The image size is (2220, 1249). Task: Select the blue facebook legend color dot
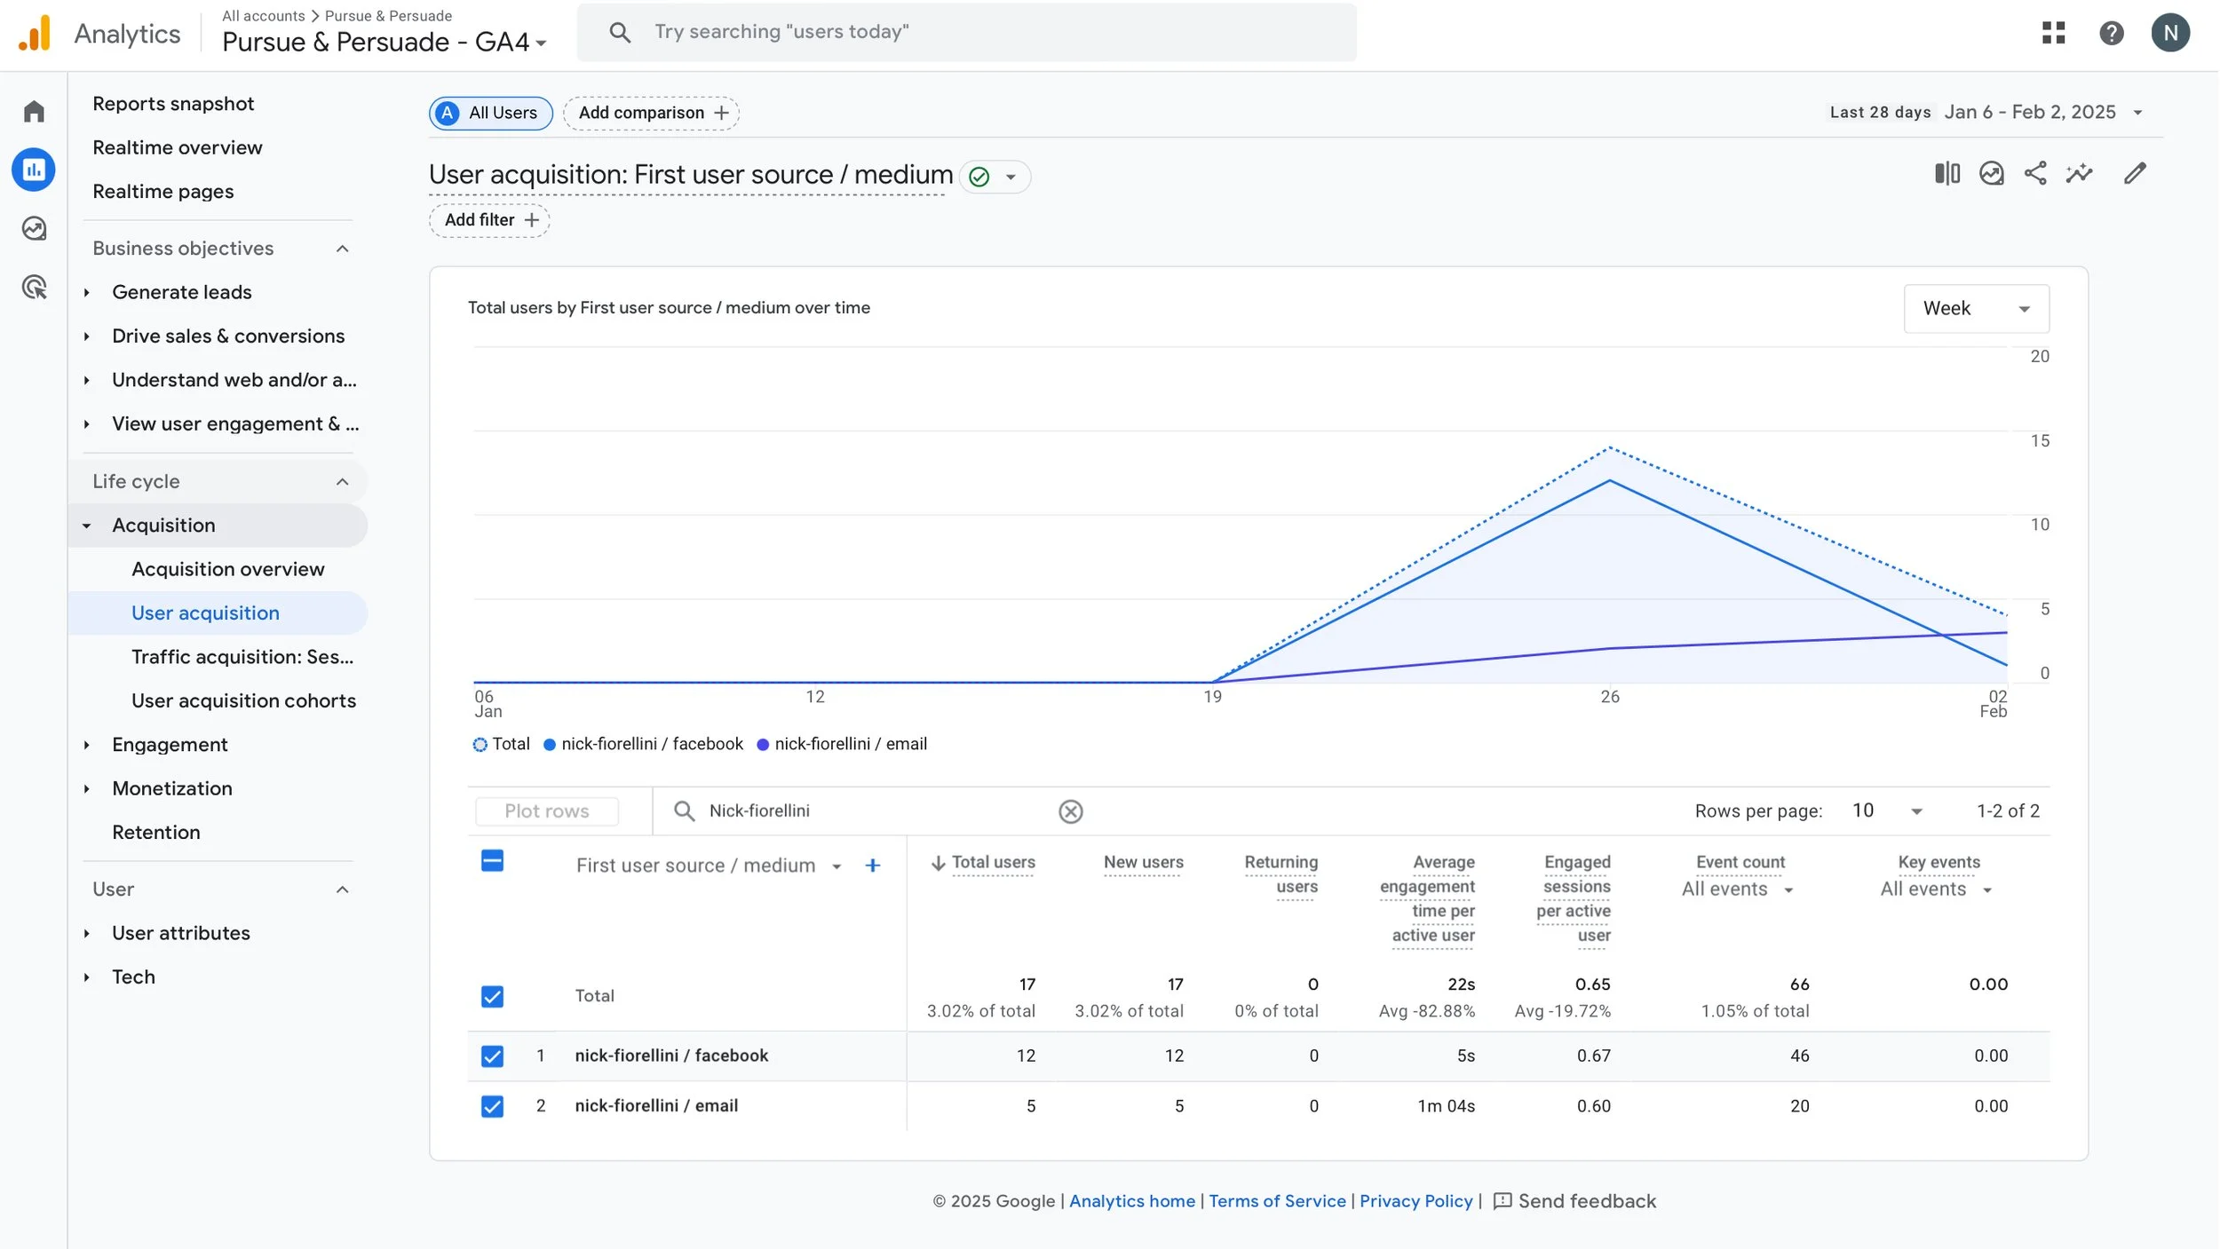(551, 744)
